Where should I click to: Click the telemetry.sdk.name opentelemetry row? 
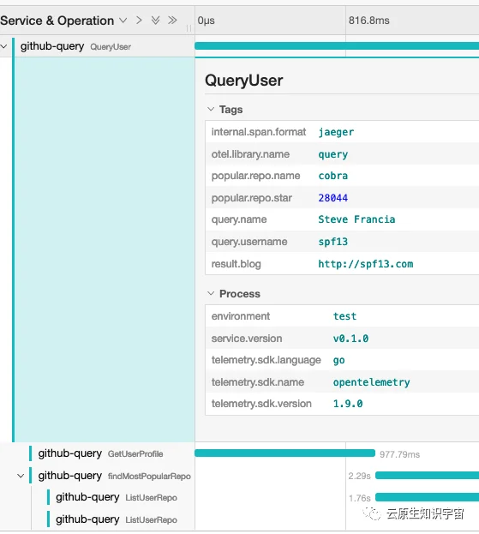click(x=342, y=382)
